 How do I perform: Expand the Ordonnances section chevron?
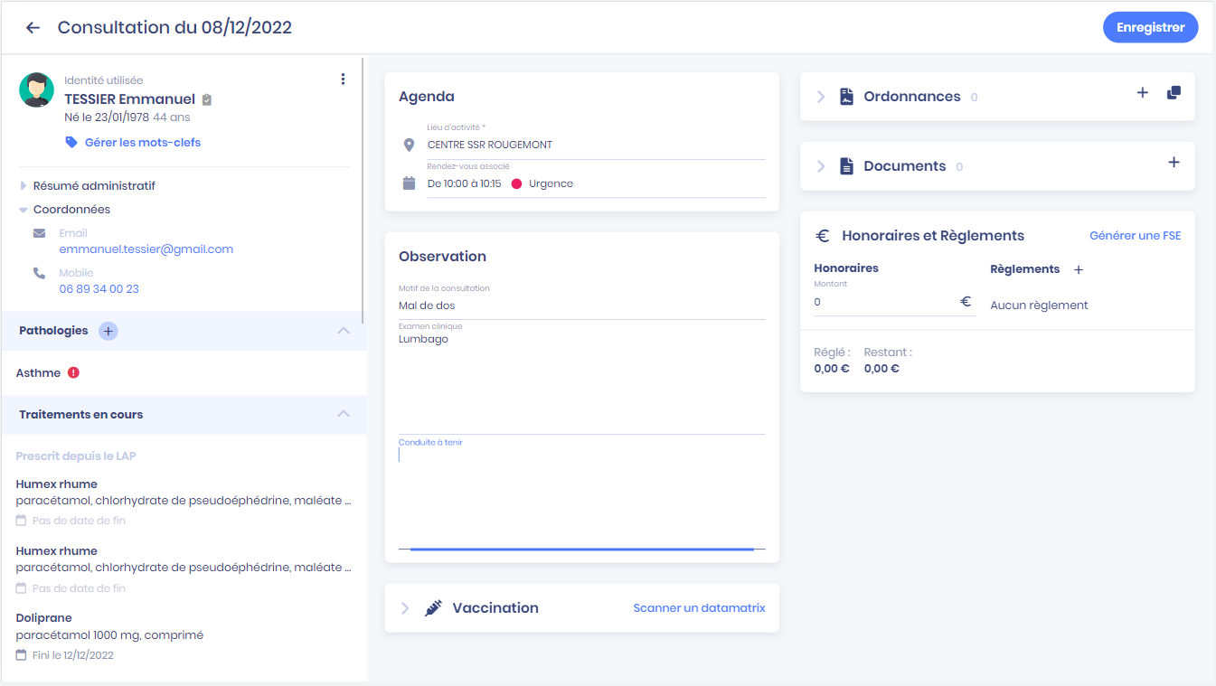(x=821, y=97)
